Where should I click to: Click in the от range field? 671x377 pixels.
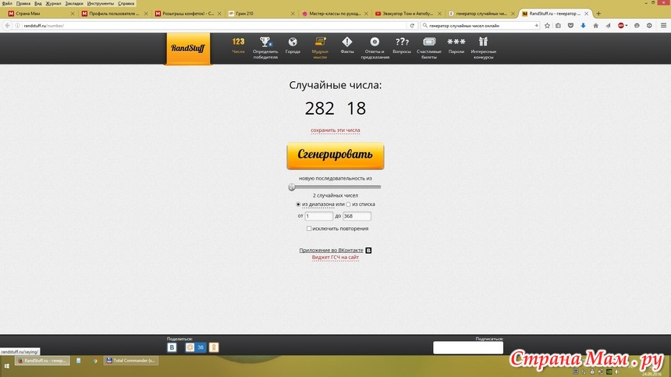318,216
